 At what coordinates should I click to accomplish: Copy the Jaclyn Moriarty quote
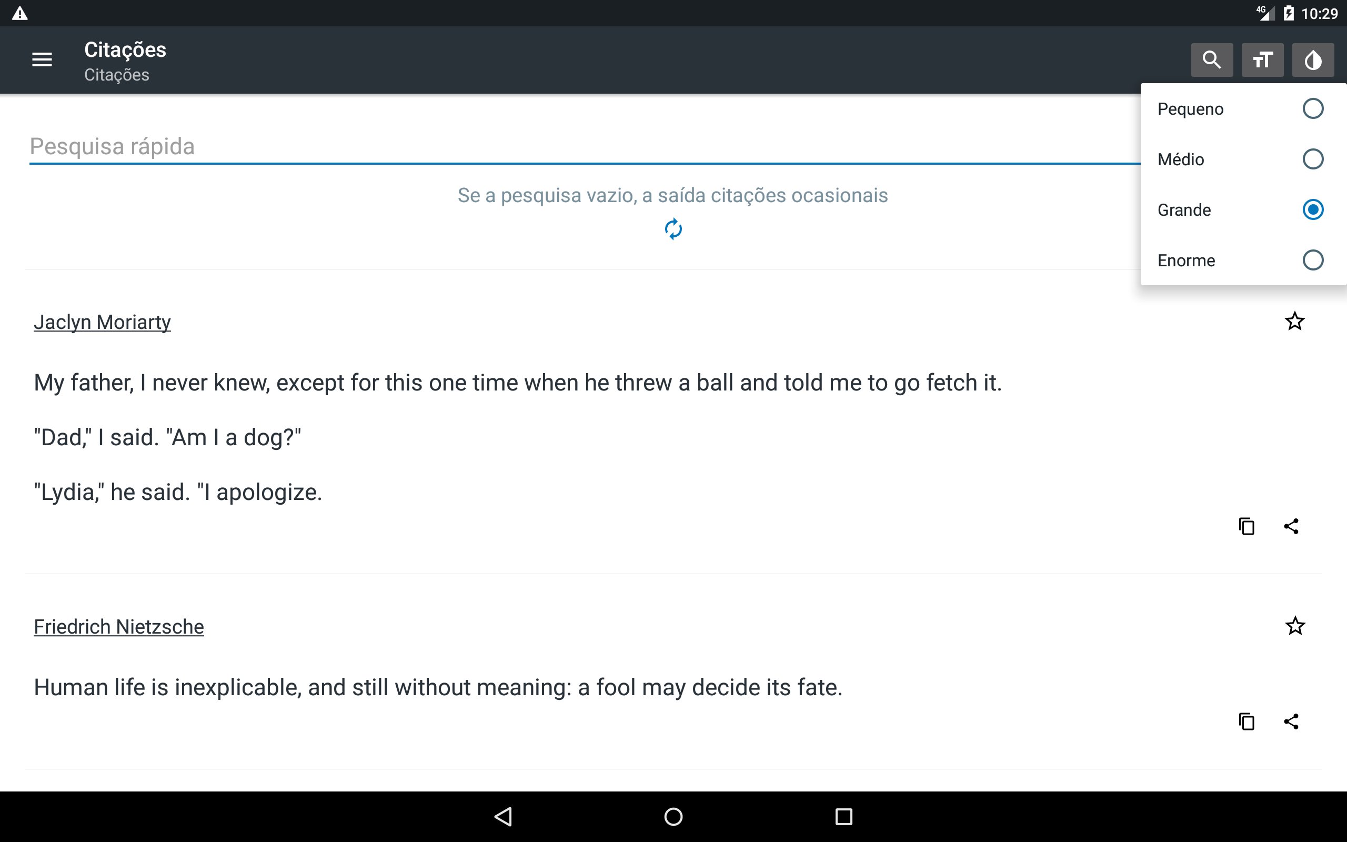click(x=1247, y=526)
